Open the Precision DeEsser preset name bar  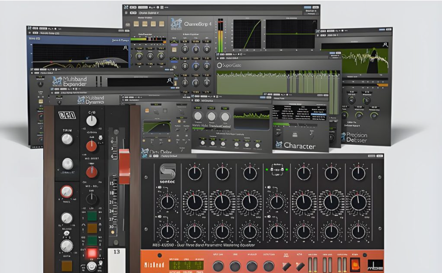[x=358, y=35]
